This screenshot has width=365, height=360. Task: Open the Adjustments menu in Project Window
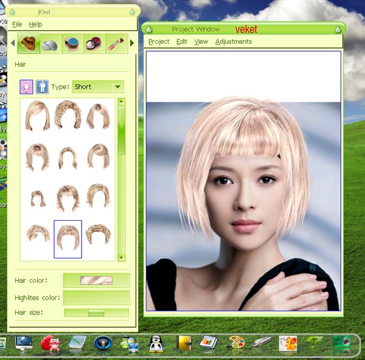tap(233, 41)
